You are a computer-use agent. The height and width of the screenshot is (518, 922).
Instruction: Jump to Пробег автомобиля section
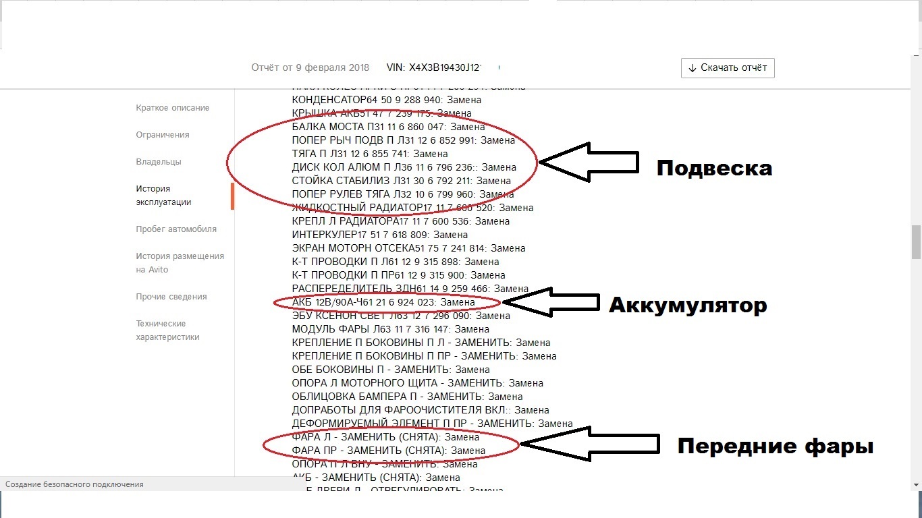pos(176,229)
